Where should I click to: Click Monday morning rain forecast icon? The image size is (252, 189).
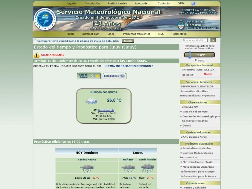click(128, 168)
